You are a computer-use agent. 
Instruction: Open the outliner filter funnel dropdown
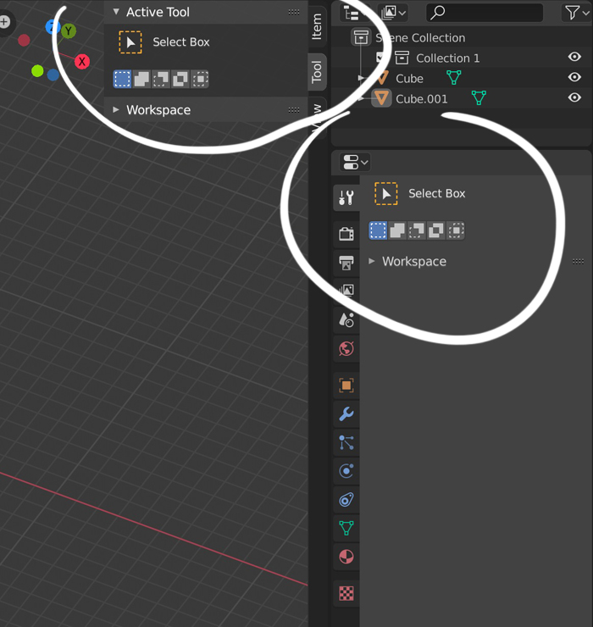pyautogui.click(x=577, y=13)
